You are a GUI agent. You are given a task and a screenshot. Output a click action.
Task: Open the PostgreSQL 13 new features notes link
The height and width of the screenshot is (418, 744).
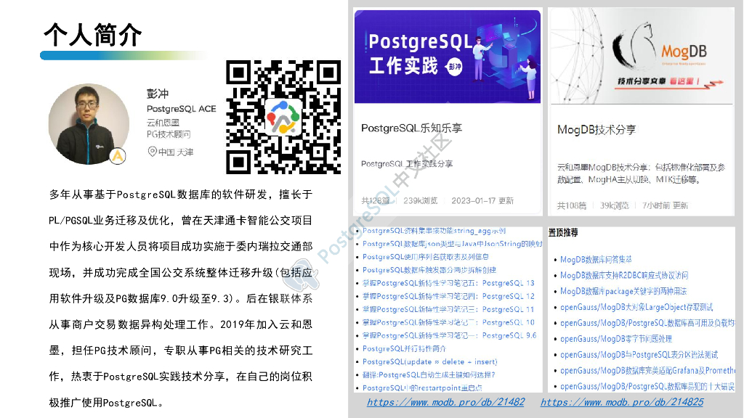coord(448,283)
